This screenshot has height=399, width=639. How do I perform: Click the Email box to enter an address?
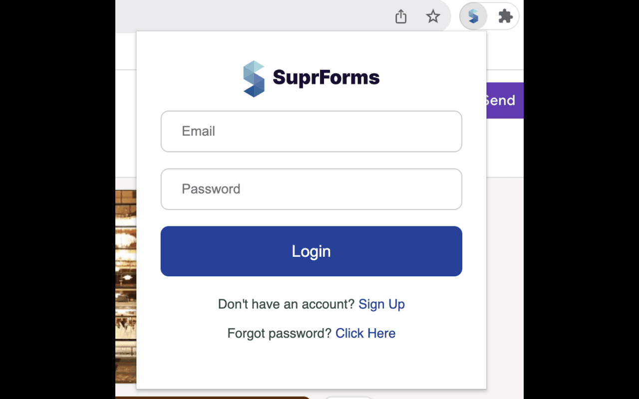[311, 131]
